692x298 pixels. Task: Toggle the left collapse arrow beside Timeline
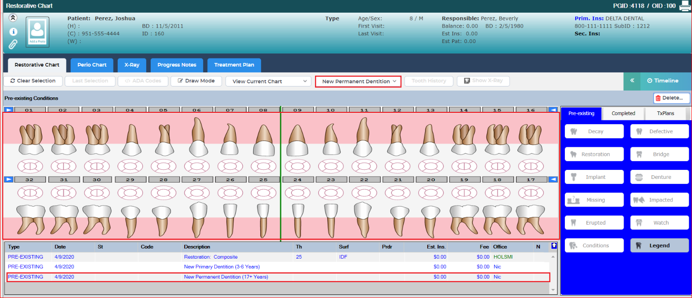(632, 81)
